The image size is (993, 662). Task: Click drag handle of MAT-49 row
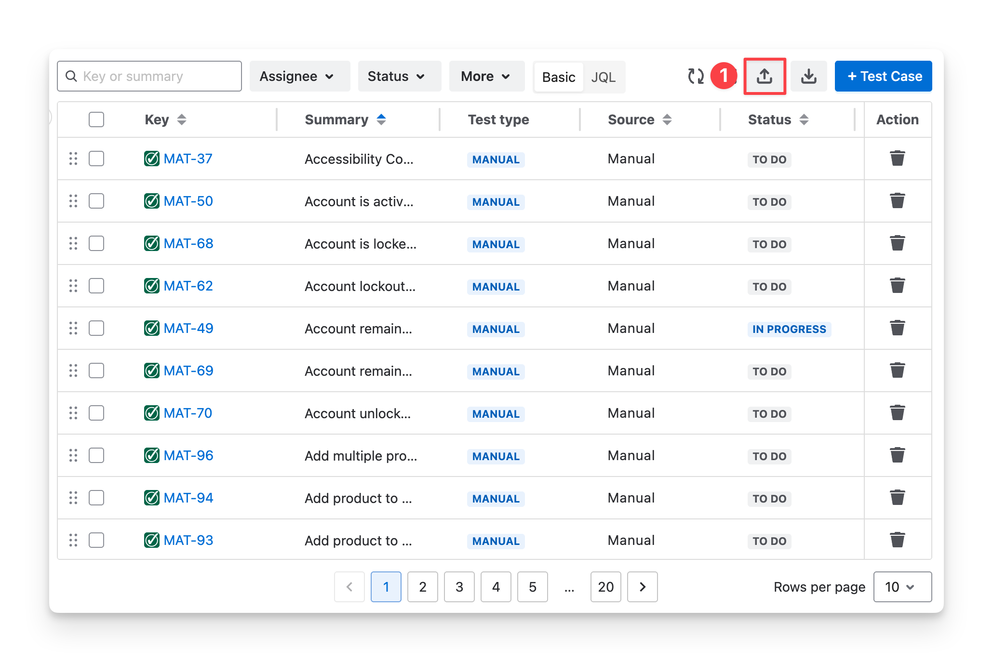click(73, 328)
